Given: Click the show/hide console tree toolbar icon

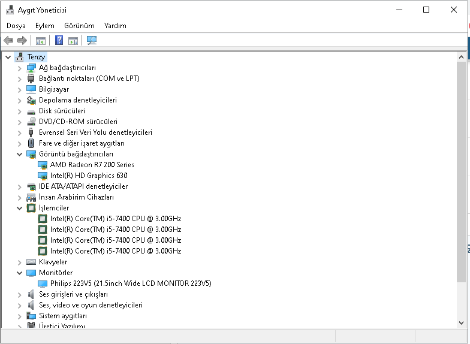Looking at the screenshot, I should 41,41.
